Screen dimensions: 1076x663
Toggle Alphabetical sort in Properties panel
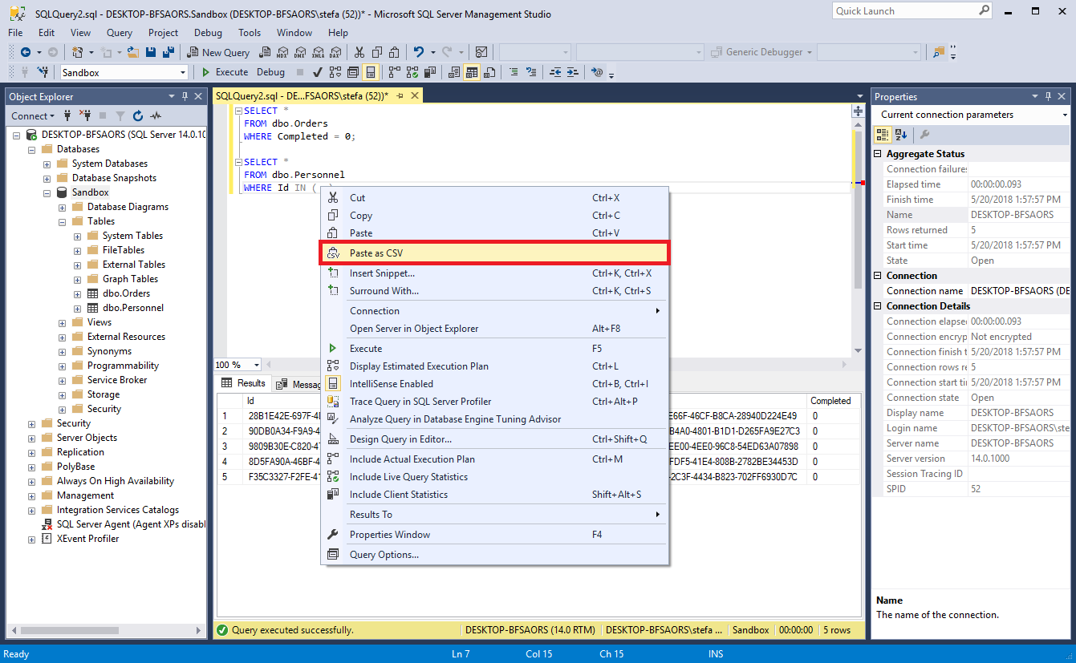click(901, 135)
